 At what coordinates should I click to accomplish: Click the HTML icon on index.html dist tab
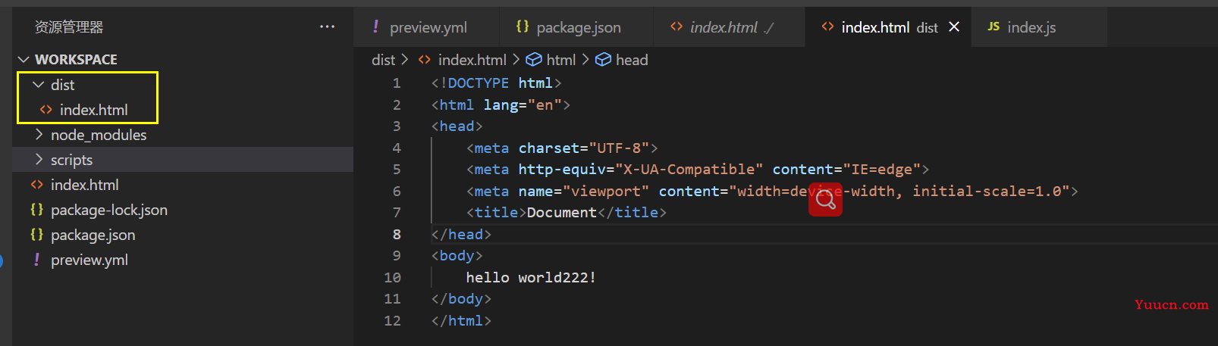(x=828, y=26)
